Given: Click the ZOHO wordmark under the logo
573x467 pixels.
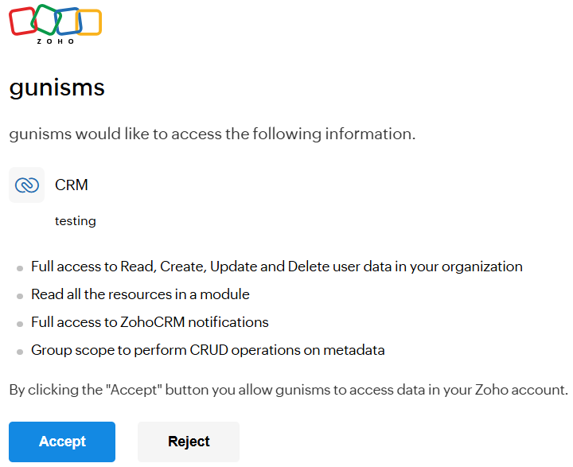Looking at the screenshot, I should coord(56,41).
